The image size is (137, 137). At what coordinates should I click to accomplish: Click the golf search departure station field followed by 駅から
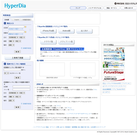(x=13, y=70)
